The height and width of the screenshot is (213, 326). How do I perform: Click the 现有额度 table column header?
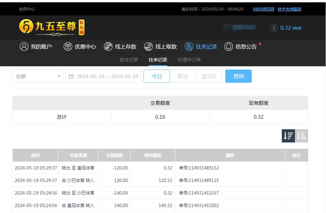coord(153,155)
